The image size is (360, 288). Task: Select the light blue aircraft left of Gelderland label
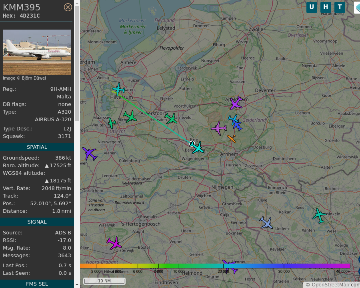tap(233, 118)
